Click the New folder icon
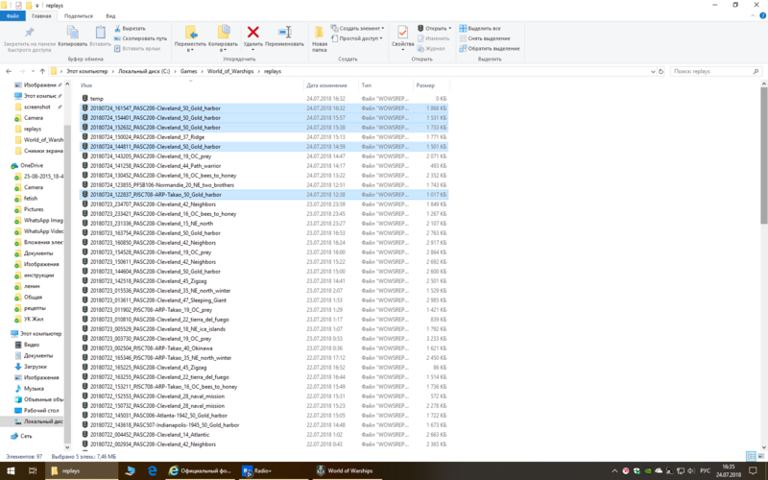 coord(320,33)
